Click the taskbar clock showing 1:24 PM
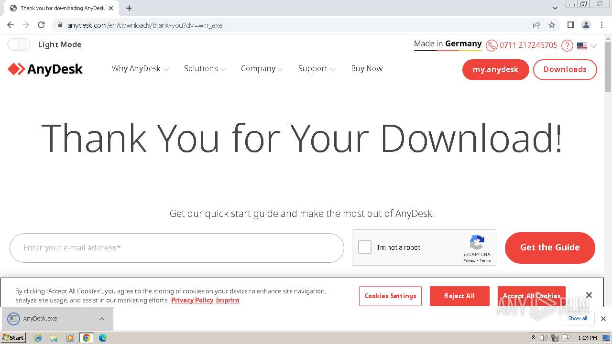Screen dimensions: 612x344 tap(587, 338)
